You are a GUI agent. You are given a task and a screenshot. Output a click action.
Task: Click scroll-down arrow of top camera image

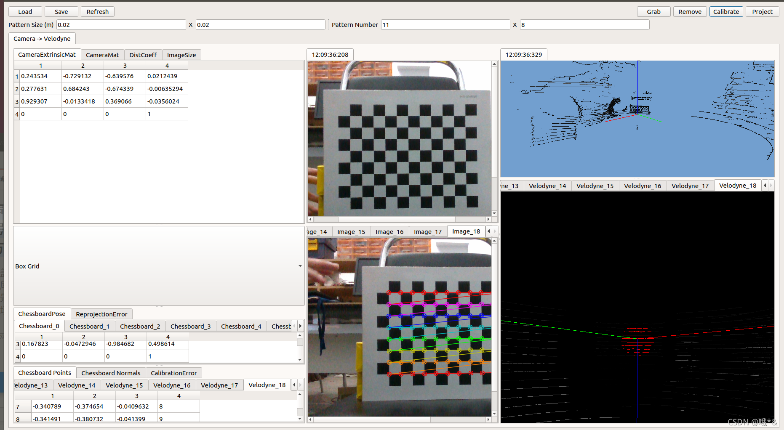(x=494, y=213)
